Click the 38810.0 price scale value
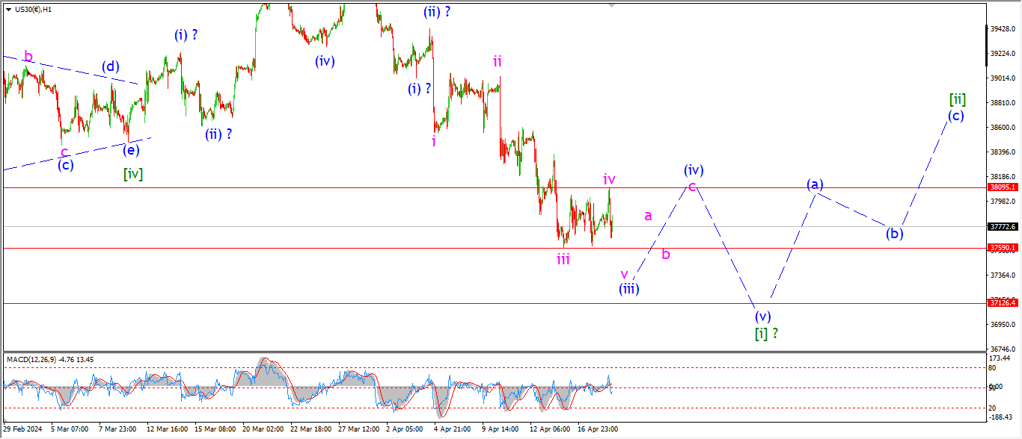Screen dimensions: 1022x439 pyautogui.click(x=1003, y=103)
